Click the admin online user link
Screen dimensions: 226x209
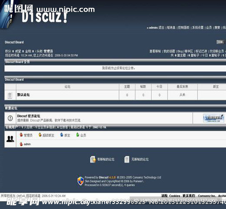27,144
